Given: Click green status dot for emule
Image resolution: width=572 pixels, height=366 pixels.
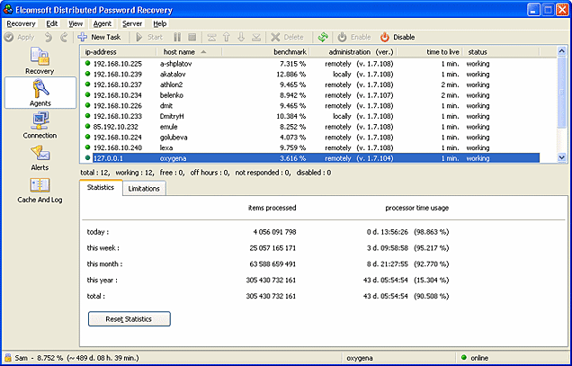Looking at the screenshot, I should pos(87,126).
